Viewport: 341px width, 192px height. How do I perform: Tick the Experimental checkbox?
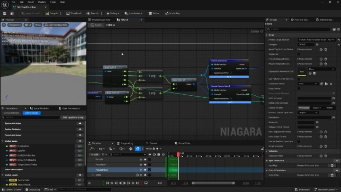(x=299, y=88)
